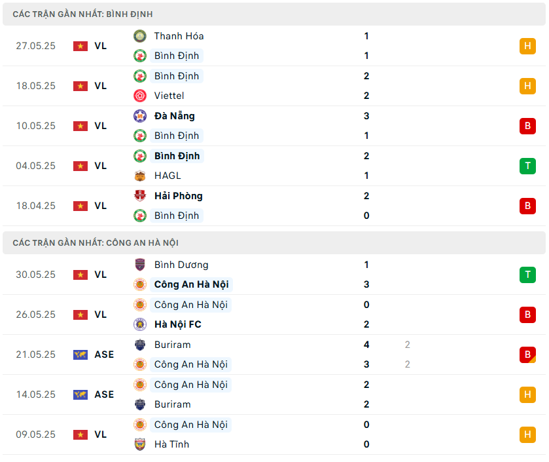Click the red B badge for 26.05.25
The width and height of the screenshot is (549, 462).
pos(527,315)
